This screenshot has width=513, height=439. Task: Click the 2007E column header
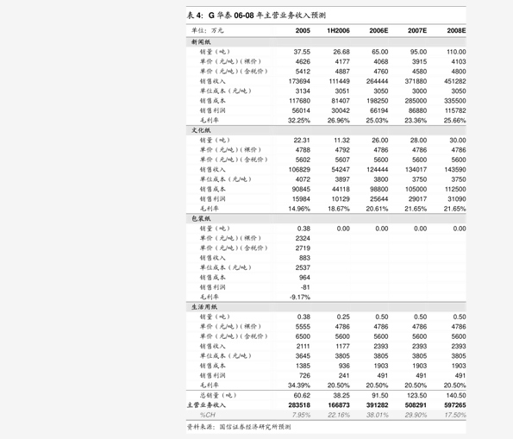coord(417,30)
